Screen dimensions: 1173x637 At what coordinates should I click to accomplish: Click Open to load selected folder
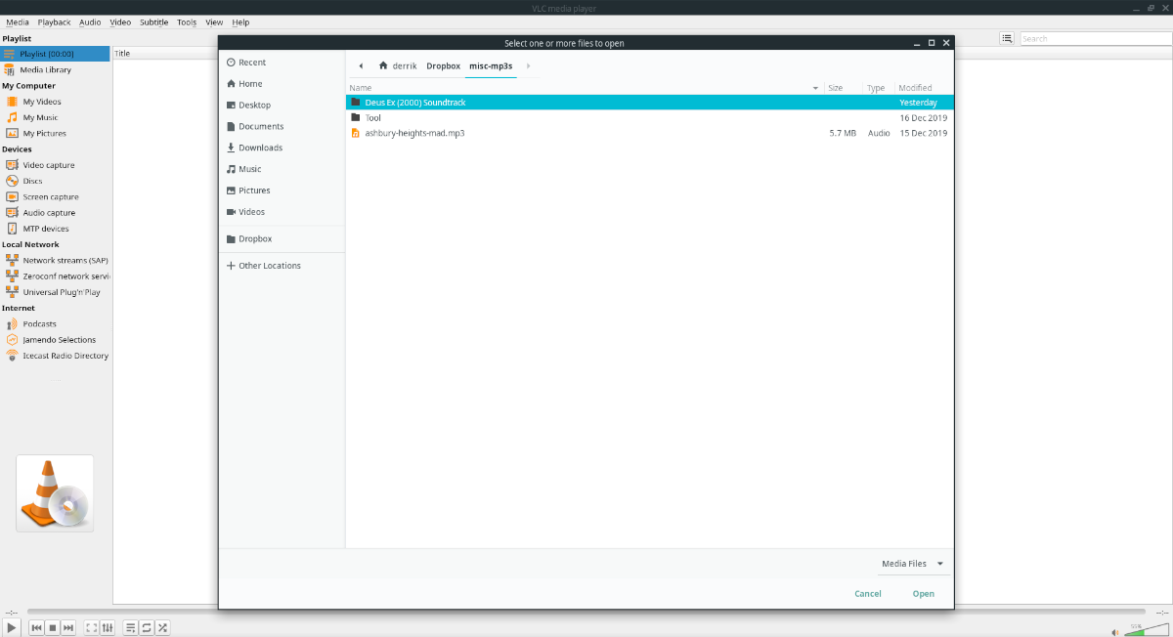click(923, 593)
